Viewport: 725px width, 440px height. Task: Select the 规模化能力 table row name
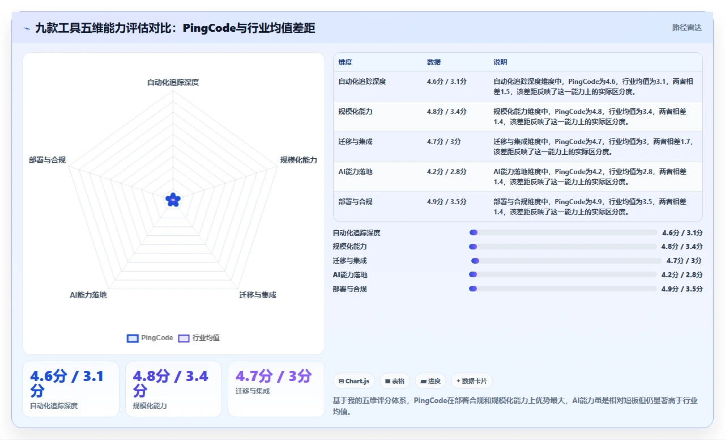pyautogui.click(x=356, y=112)
